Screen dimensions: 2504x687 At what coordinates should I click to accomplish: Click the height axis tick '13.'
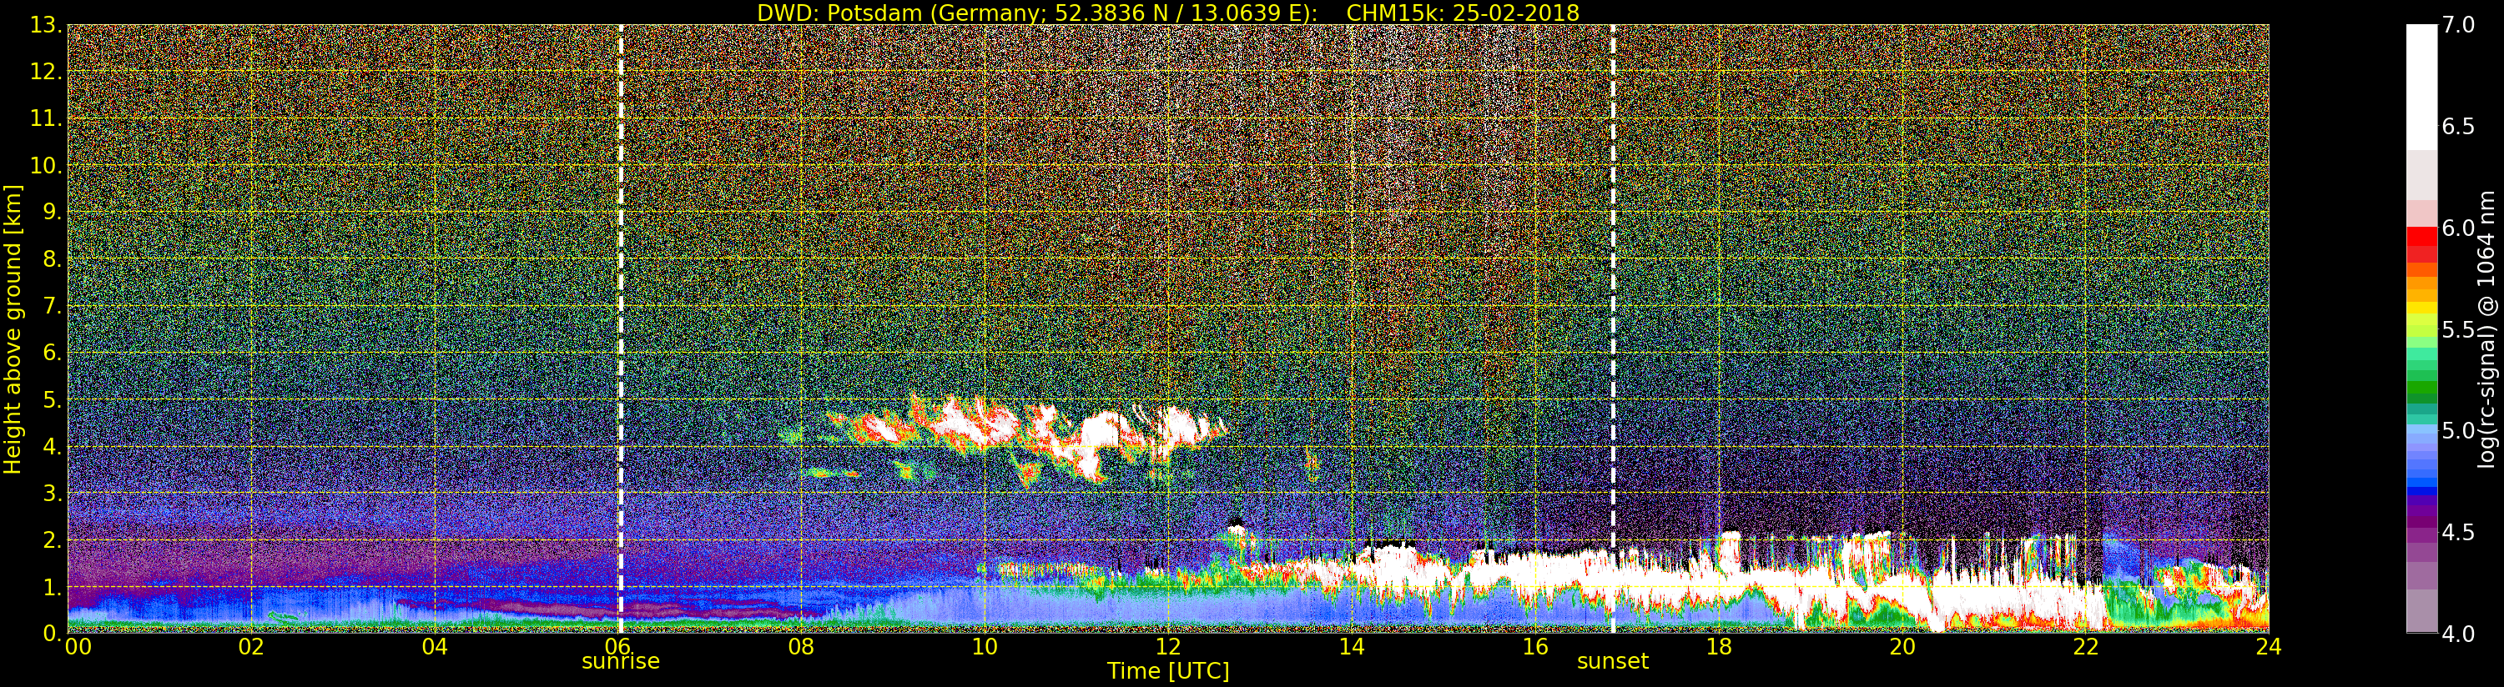45,25
